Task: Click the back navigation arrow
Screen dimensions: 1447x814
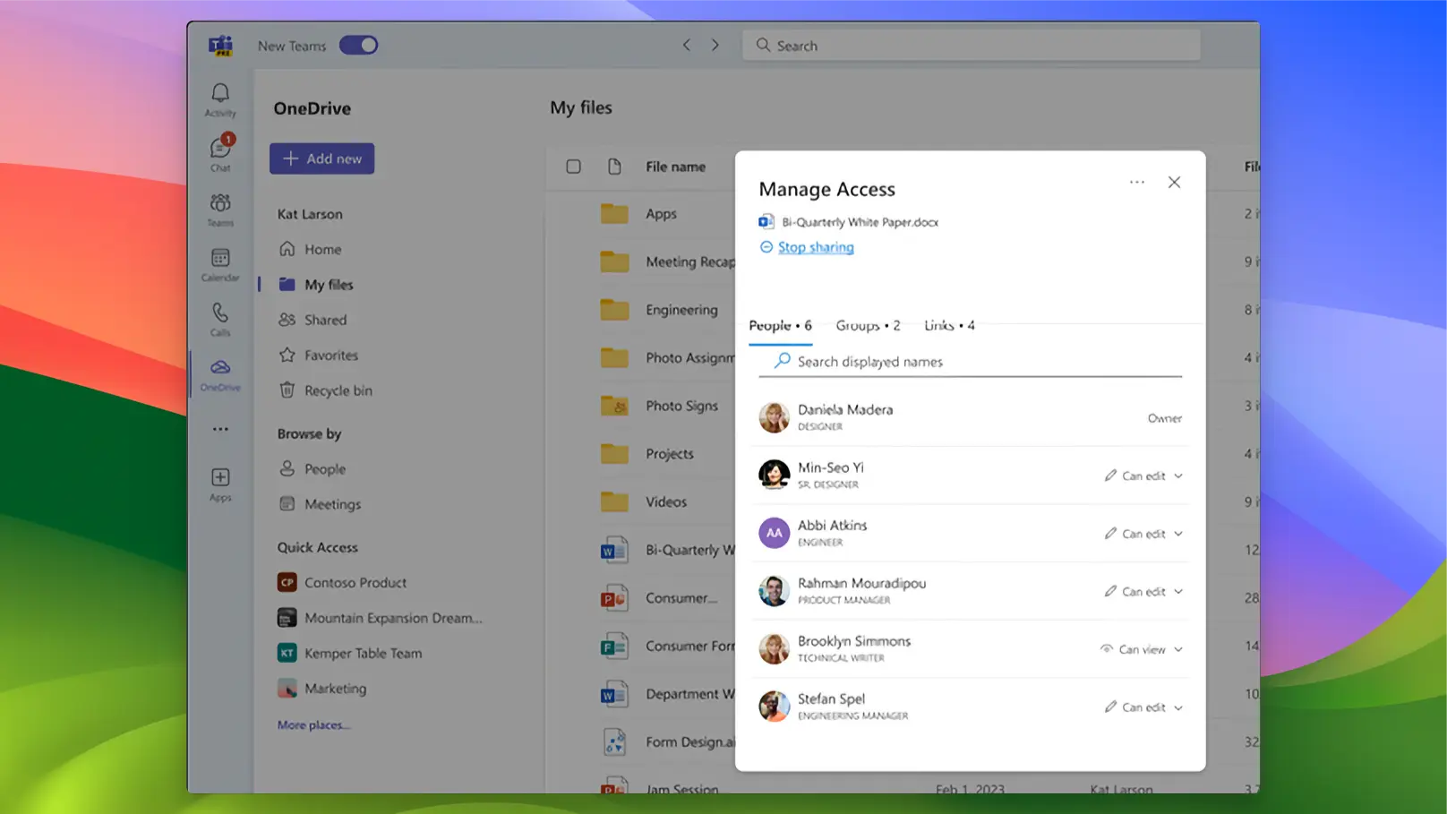Action: coord(686,45)
